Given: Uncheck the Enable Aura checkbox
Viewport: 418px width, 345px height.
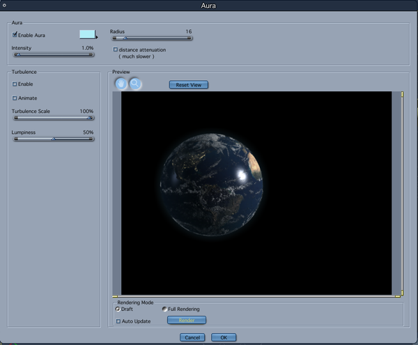Looking at the screenshot, I should coord(15,34).
